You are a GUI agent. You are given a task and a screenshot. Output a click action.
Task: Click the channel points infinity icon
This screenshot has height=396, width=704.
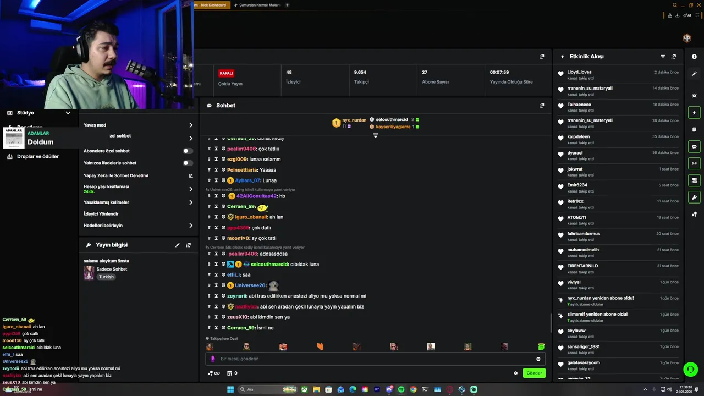click(x=213, y=373)
